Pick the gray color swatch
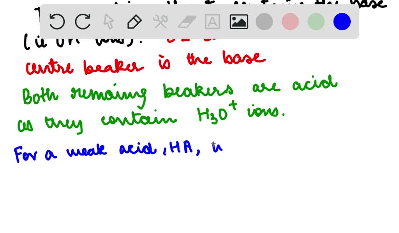399x233 pixels. point(264,21)
